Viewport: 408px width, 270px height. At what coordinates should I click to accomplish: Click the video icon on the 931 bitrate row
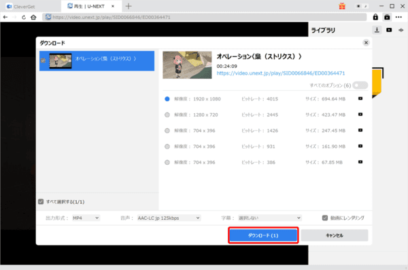360,146
